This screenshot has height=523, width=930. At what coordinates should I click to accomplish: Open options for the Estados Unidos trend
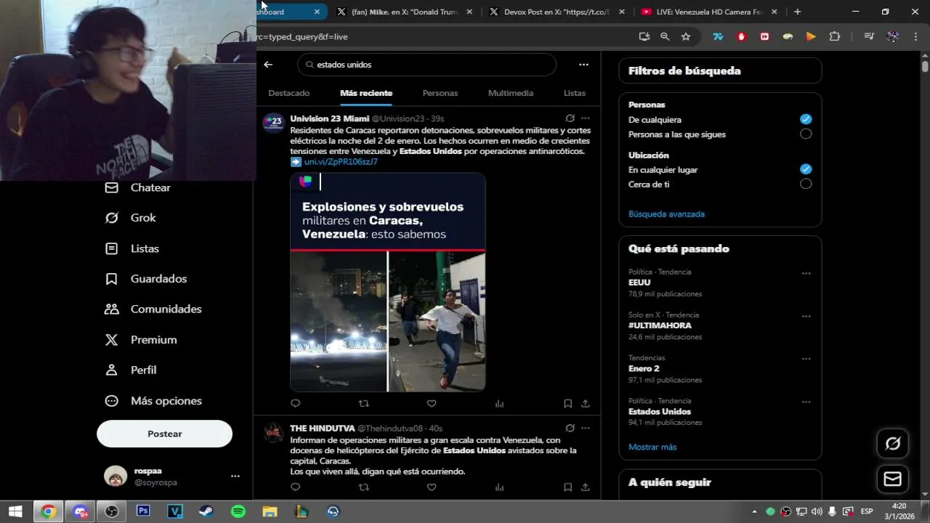coord(806,402)
